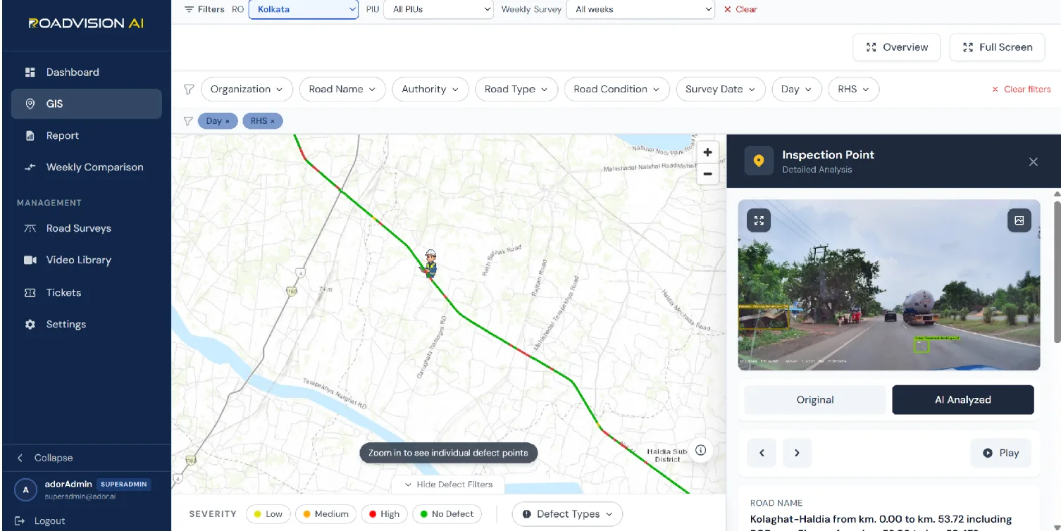The image size is (1061, 531).
Task: Click the surveyor marker on the map
Action: click(430, 263)
